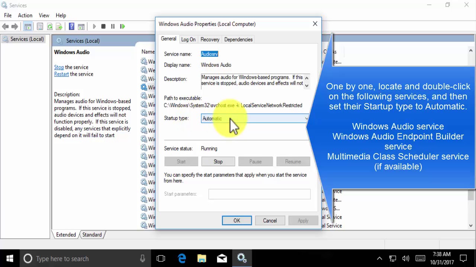Viewport: 476px width, 267px height.
Task: Open Task View from the taskbar
Action: (x=161, y=258)
